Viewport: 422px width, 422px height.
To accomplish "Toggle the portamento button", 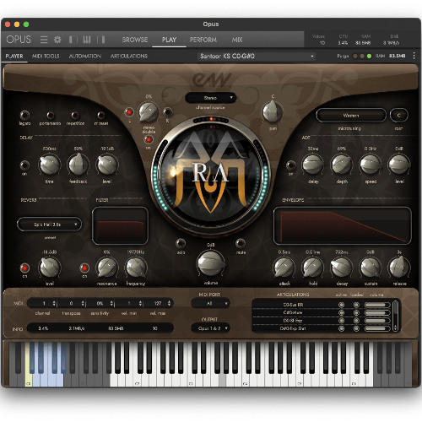I will click(x=51, y=115).
